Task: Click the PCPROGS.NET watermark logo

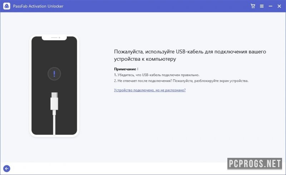Action: [x=255, y=164]
